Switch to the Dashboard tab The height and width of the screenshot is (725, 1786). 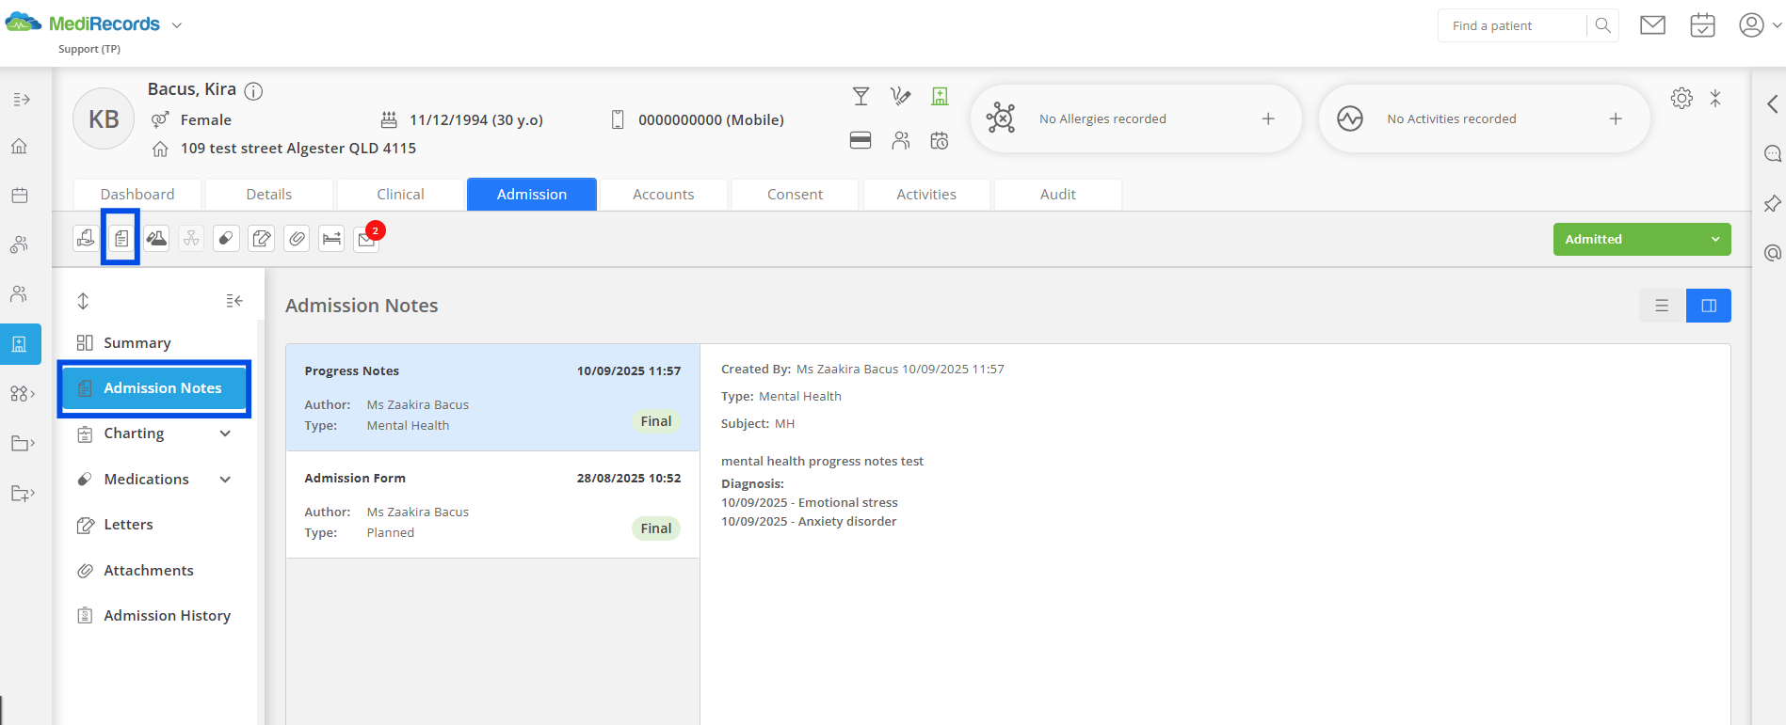point(137,195)
